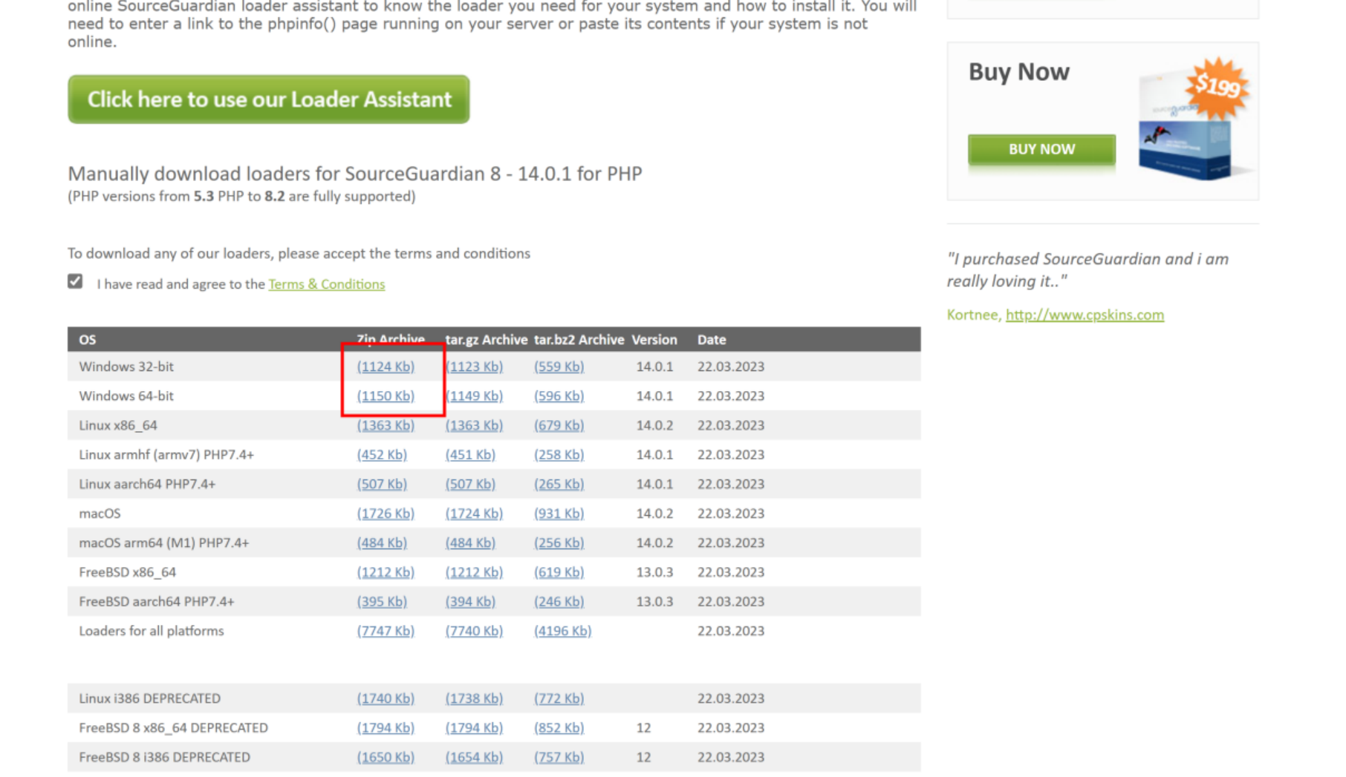
Task: Download FreeBSD 8 x86_64 DEPRECATED tar.bz2 (852 Kb)
Action: (x=559, y=728)
